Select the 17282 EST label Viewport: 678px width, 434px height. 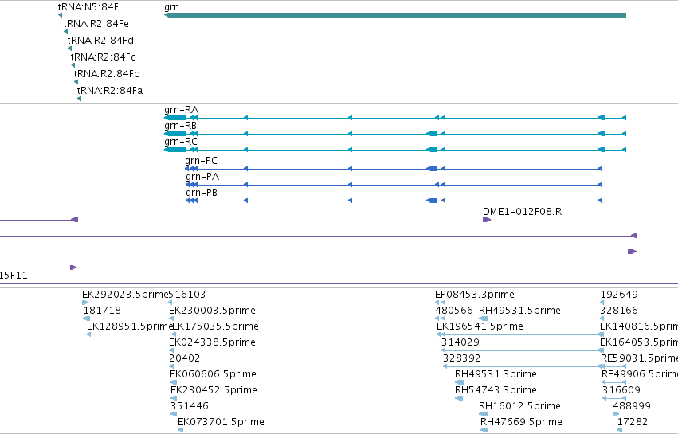tap(633, 422)
